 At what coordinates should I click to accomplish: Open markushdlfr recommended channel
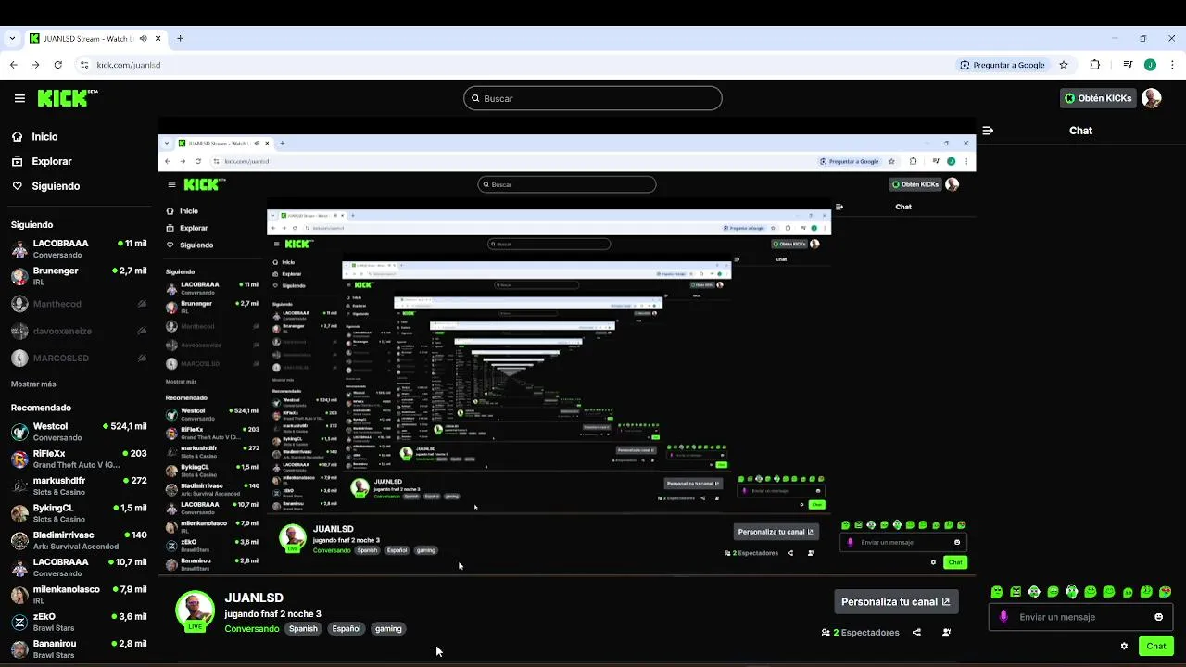(79, 486)
